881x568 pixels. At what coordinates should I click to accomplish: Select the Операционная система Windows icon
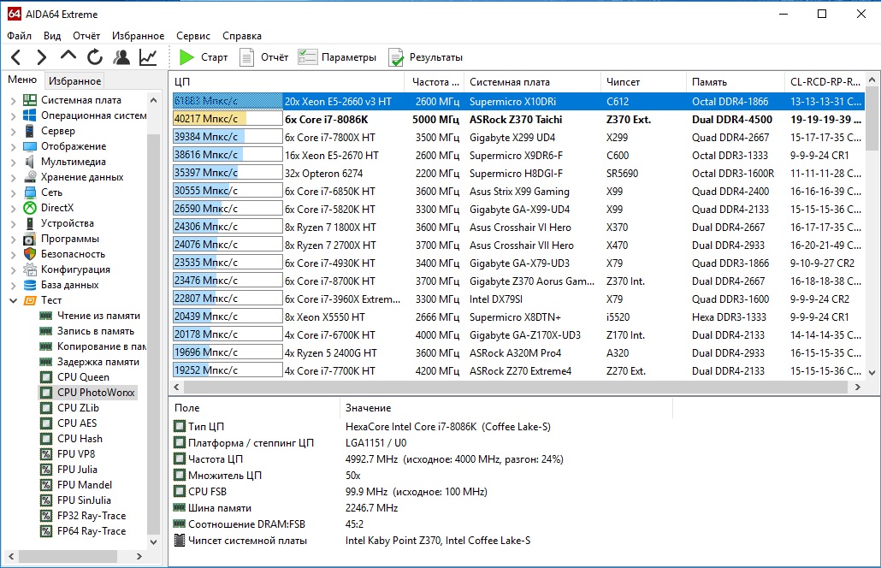[30, 115]
